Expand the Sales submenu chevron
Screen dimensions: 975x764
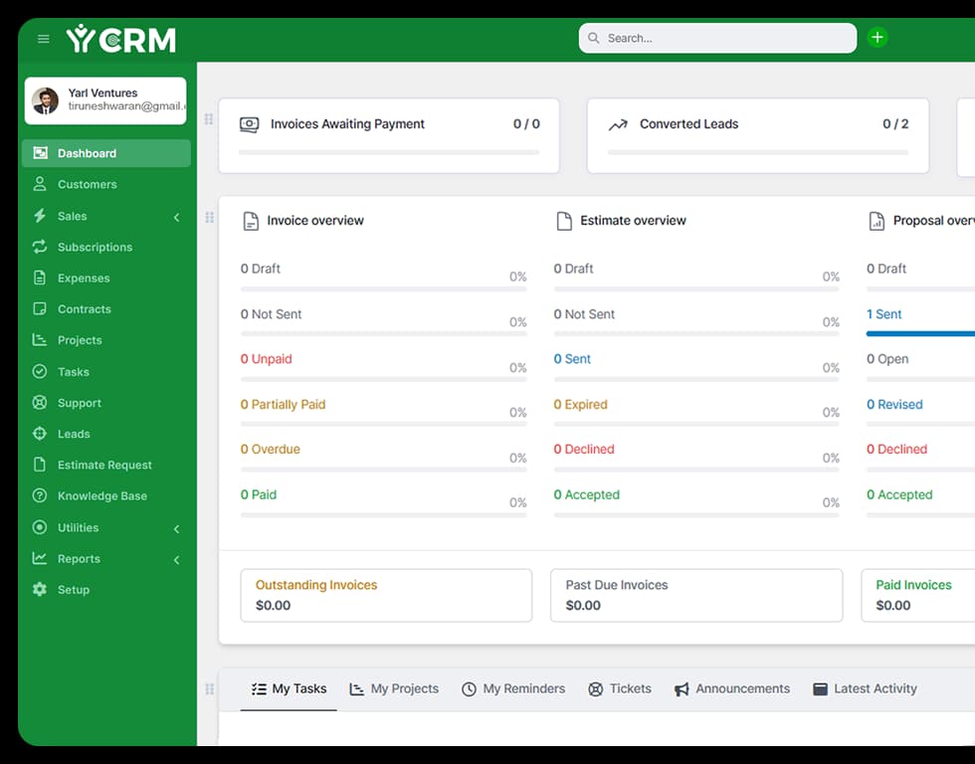(177, 217)
